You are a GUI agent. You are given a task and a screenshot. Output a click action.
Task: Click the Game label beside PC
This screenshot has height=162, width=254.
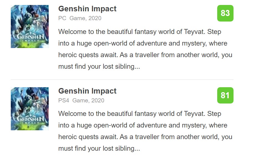[77, 18]
